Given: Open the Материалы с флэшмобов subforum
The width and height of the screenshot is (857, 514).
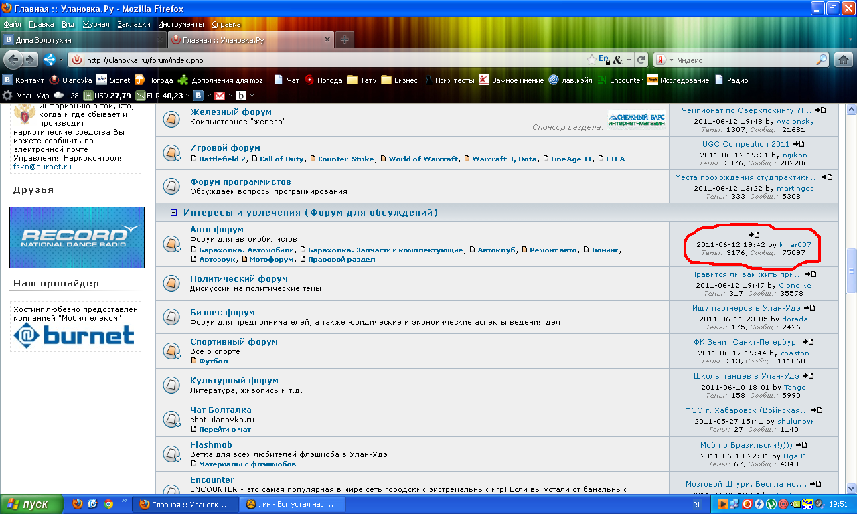Looking at the screenshot, I should 247,464.
